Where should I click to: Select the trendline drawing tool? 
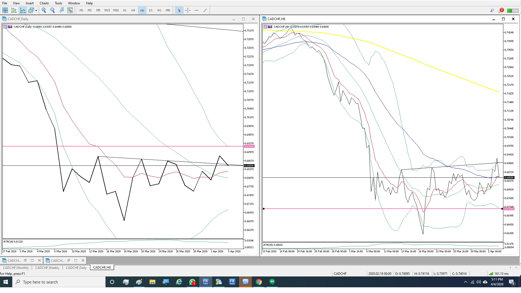point(205,10)
